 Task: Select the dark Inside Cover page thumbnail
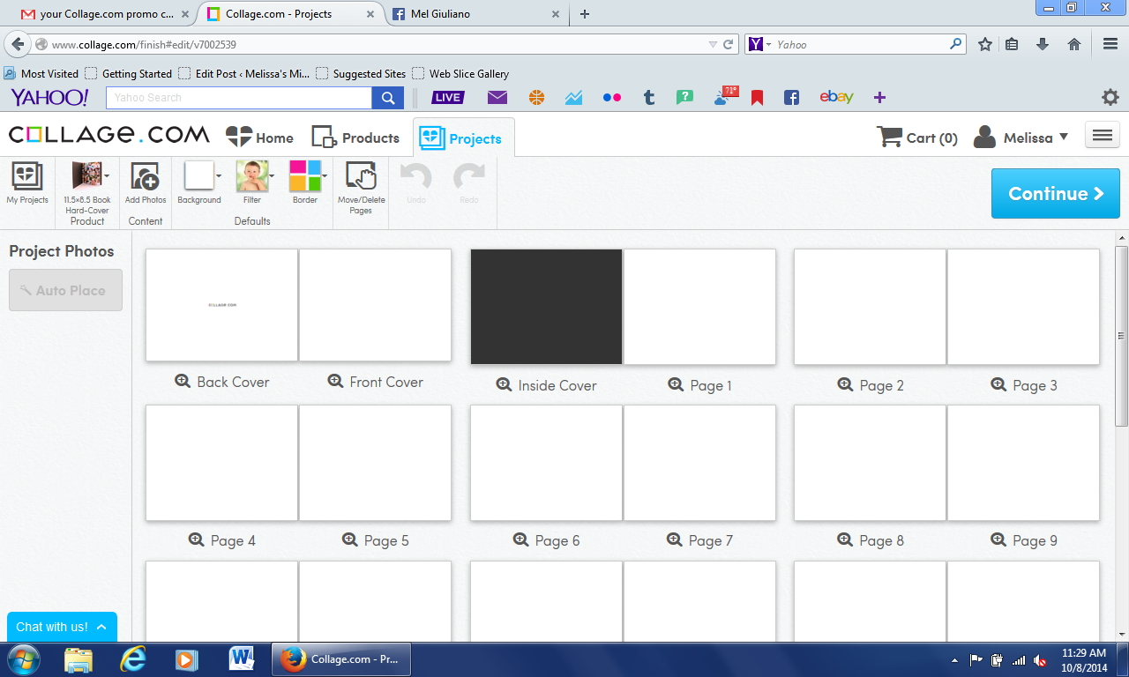coord(546,307)
